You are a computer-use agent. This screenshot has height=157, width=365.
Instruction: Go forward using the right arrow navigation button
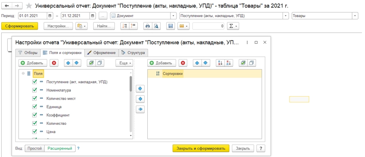(18, 6)
